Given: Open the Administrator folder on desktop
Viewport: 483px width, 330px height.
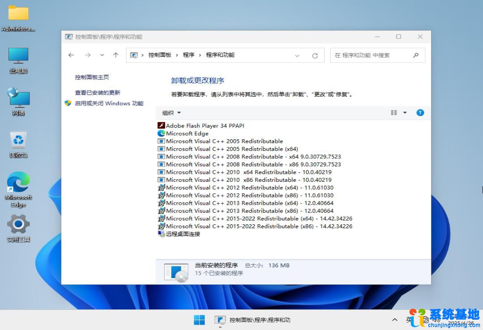Looking at the screenshot, I should [18, 18].
